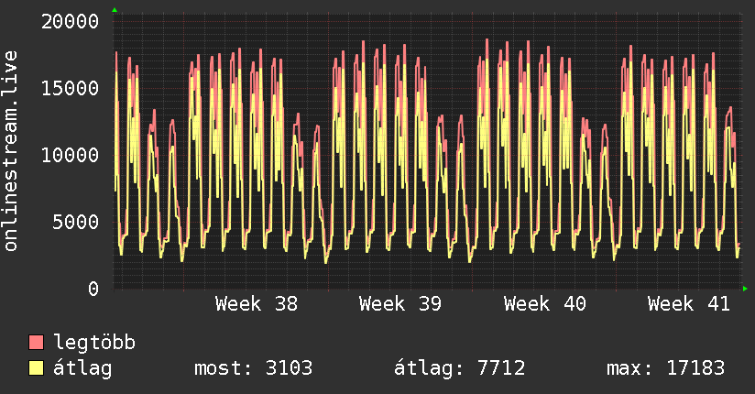Click the 5000 y-axis label
The height and width of the screenshot is (394, 755).
coord(76,222)
